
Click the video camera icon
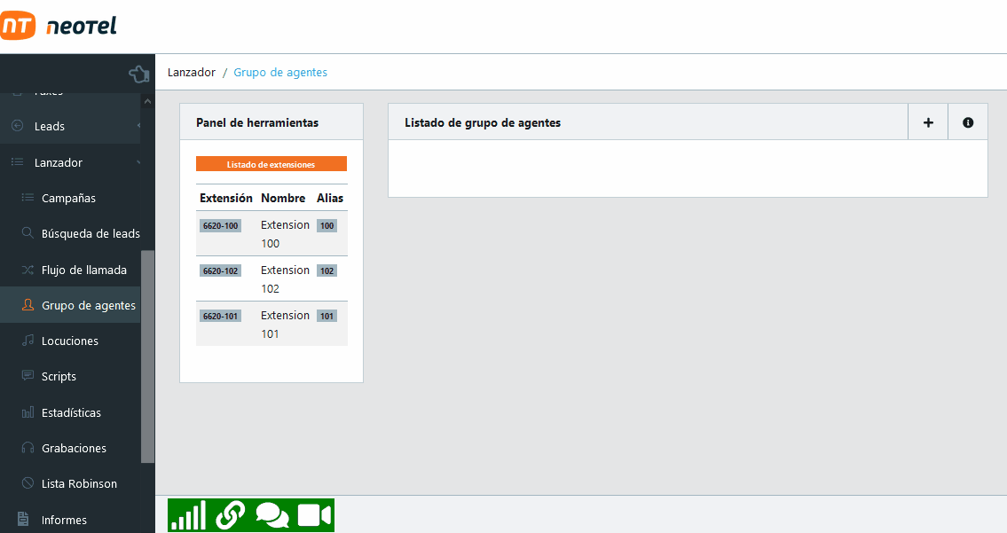[314, 515]
